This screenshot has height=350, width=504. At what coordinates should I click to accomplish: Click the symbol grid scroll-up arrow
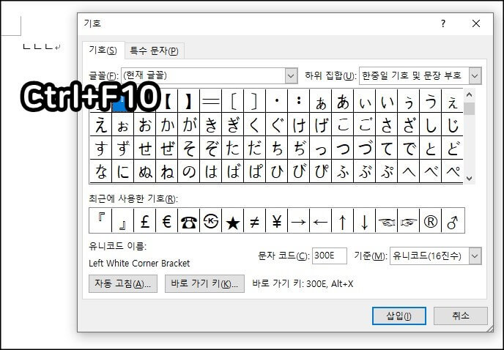(470, 94)
